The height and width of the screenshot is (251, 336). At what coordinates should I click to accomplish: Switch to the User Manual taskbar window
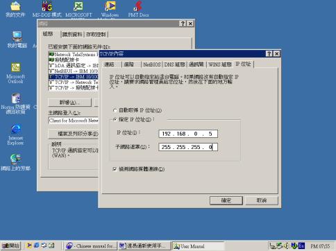pos(198,245)
